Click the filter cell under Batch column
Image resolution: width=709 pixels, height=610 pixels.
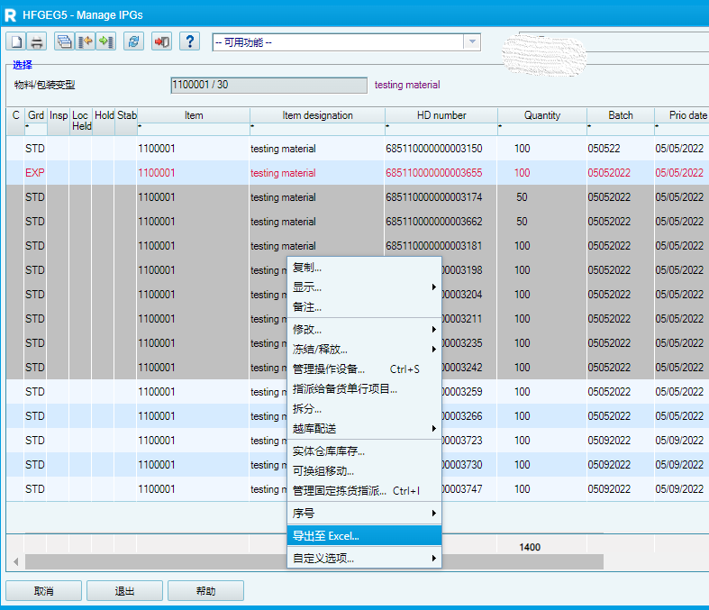point(621,129)
